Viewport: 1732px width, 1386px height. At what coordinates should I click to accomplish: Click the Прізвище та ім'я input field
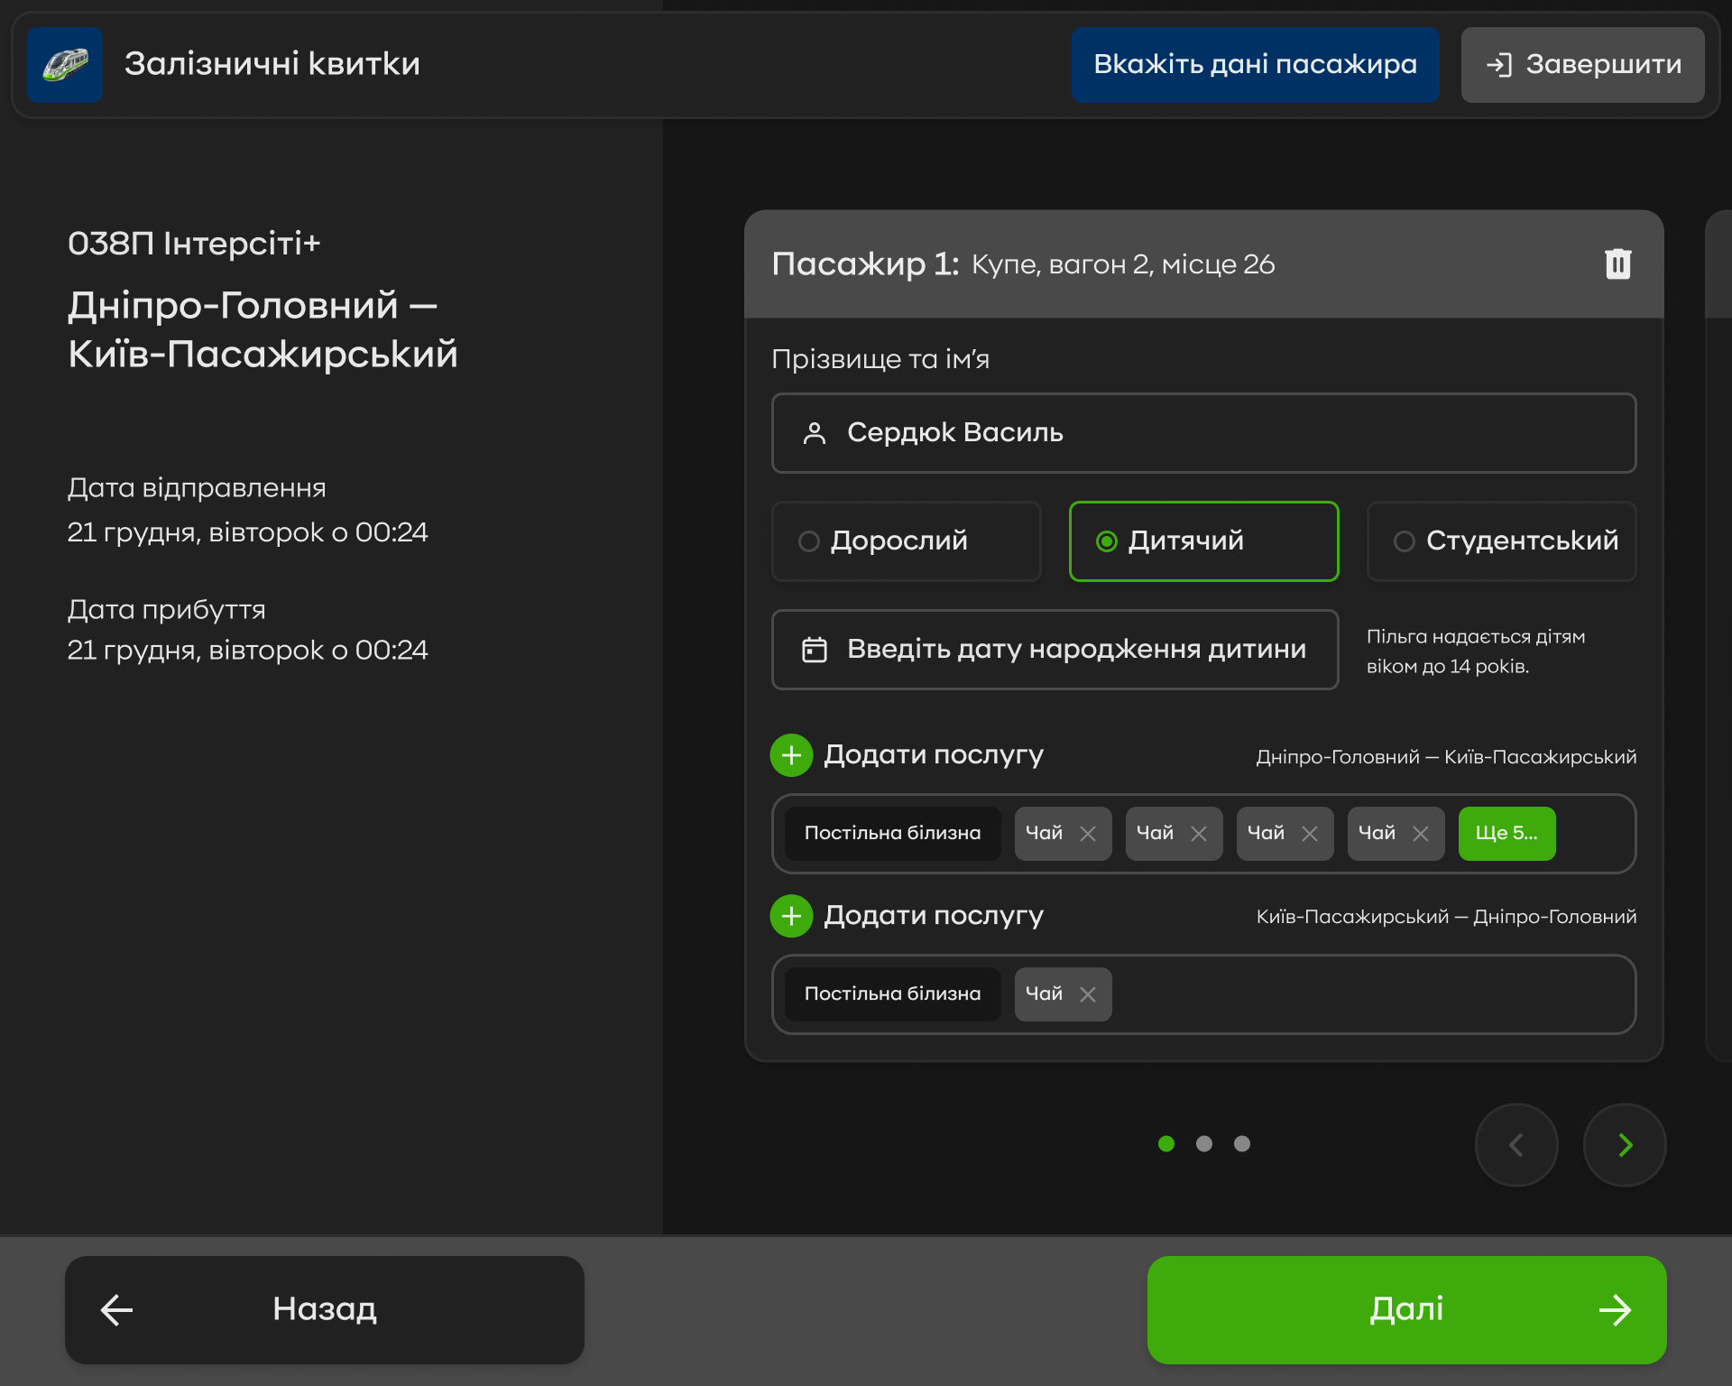1204,433
